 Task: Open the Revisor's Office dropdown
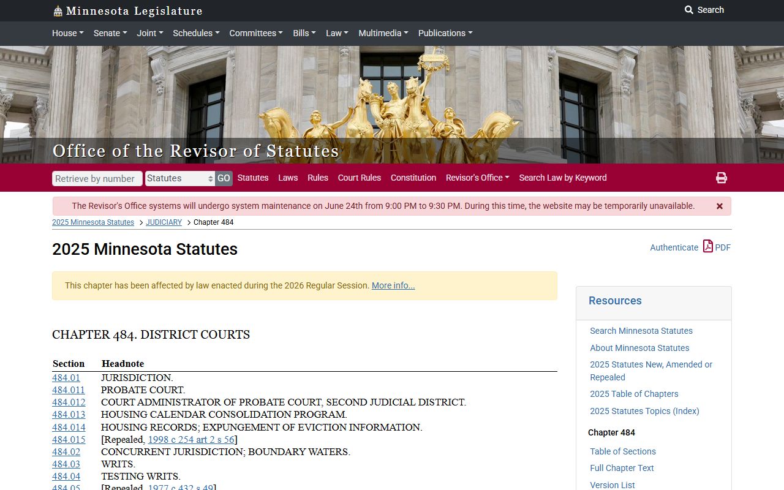coord(478,178)
